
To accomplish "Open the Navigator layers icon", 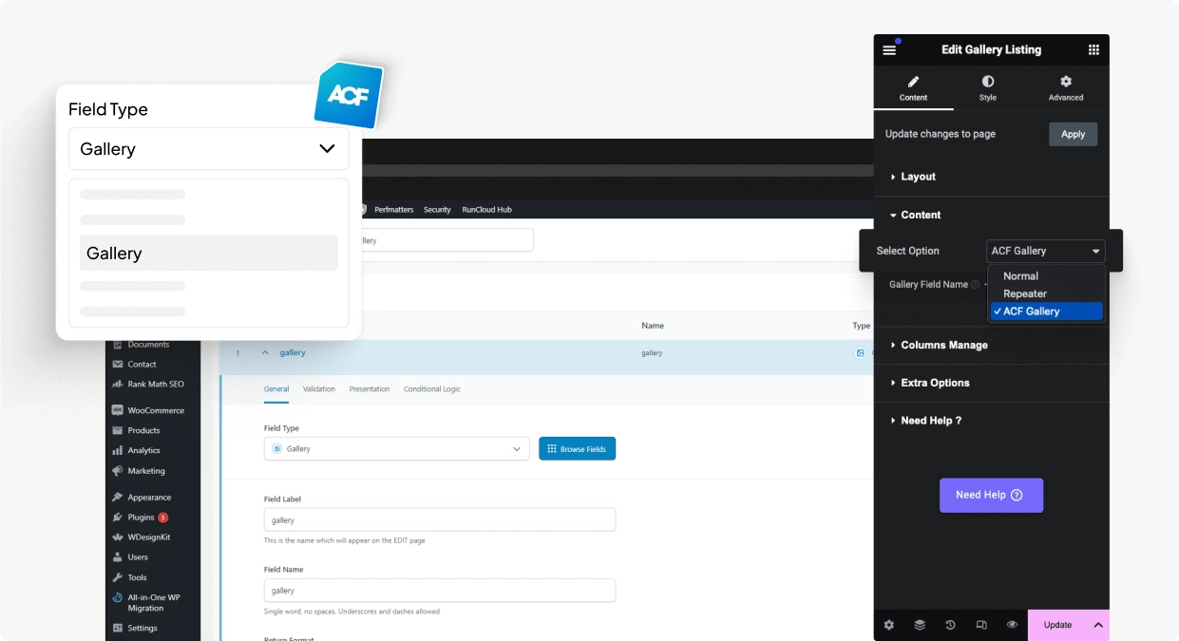I will [920, 625].
